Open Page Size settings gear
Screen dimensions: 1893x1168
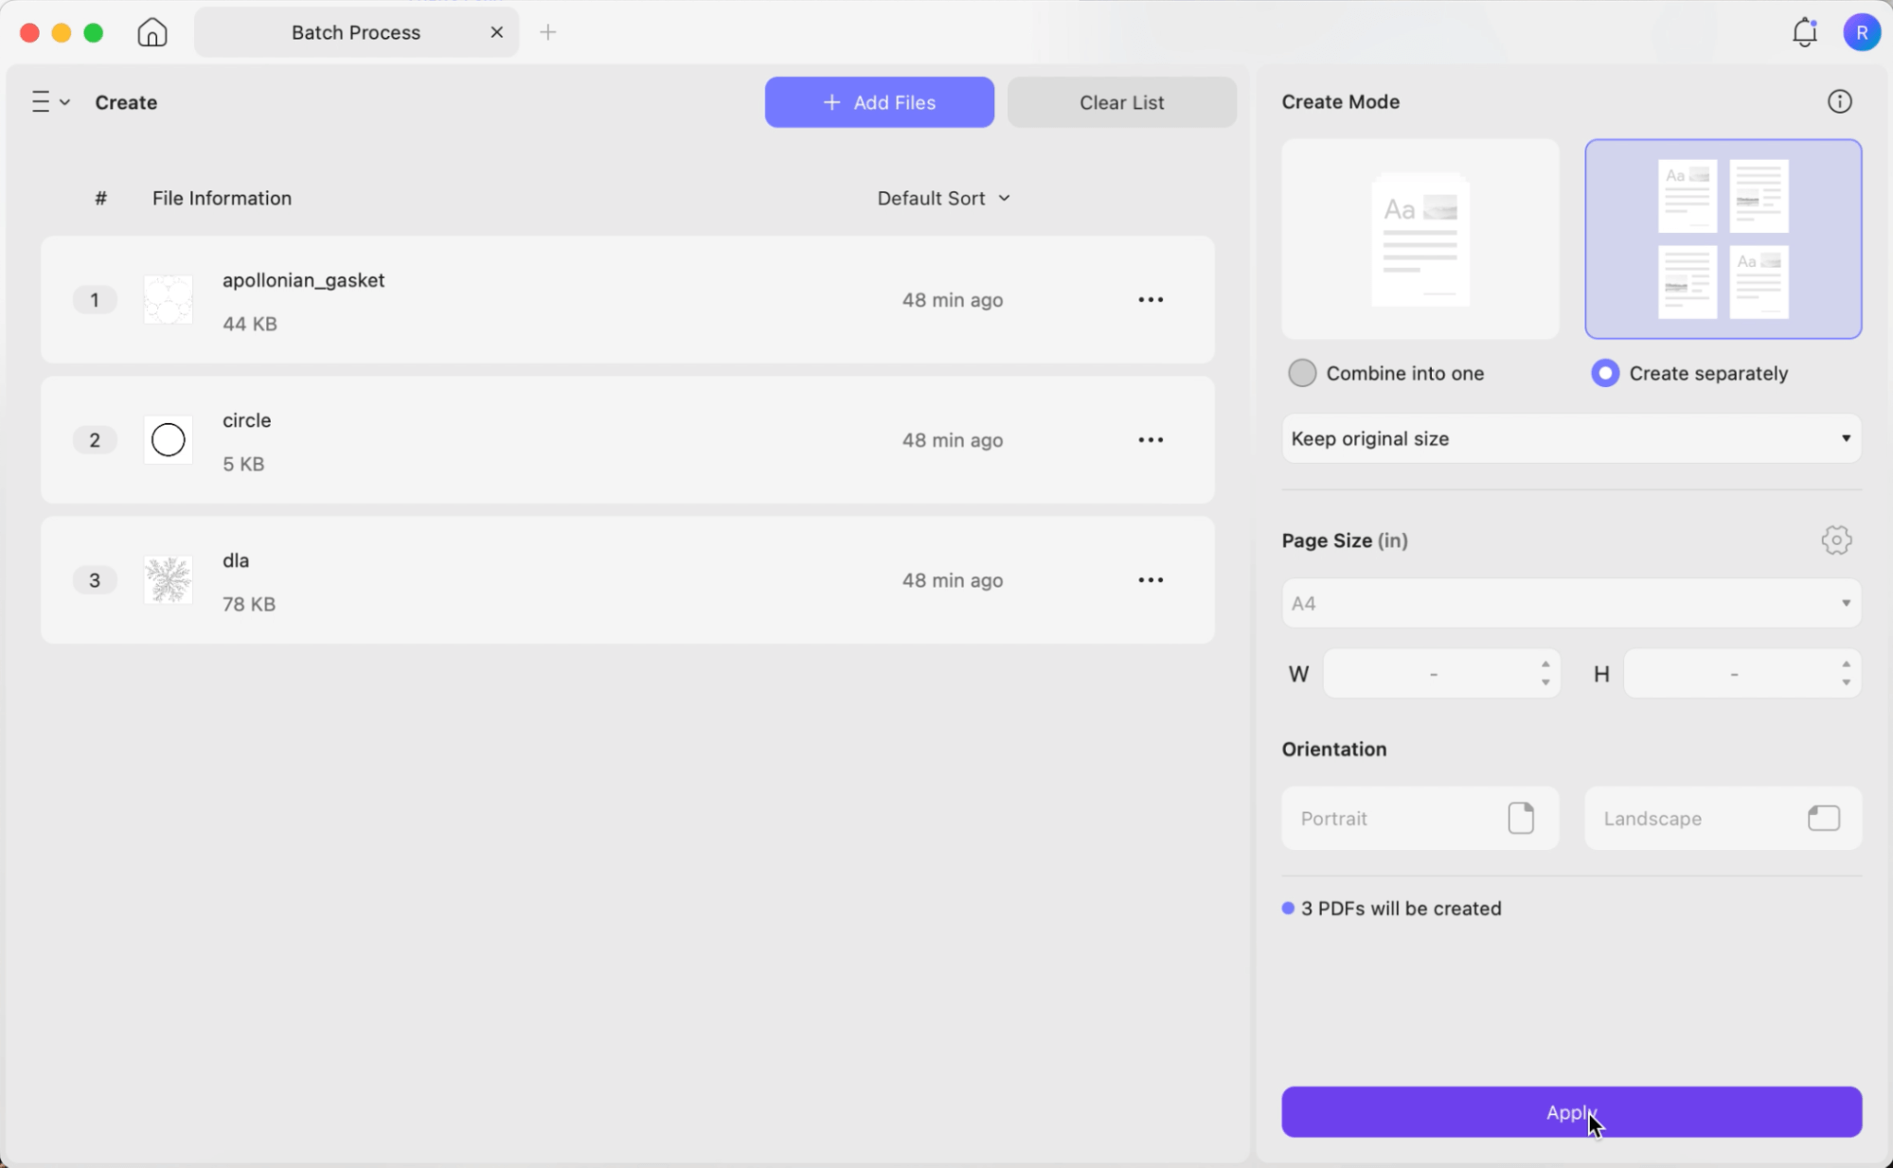[1836, 540]
